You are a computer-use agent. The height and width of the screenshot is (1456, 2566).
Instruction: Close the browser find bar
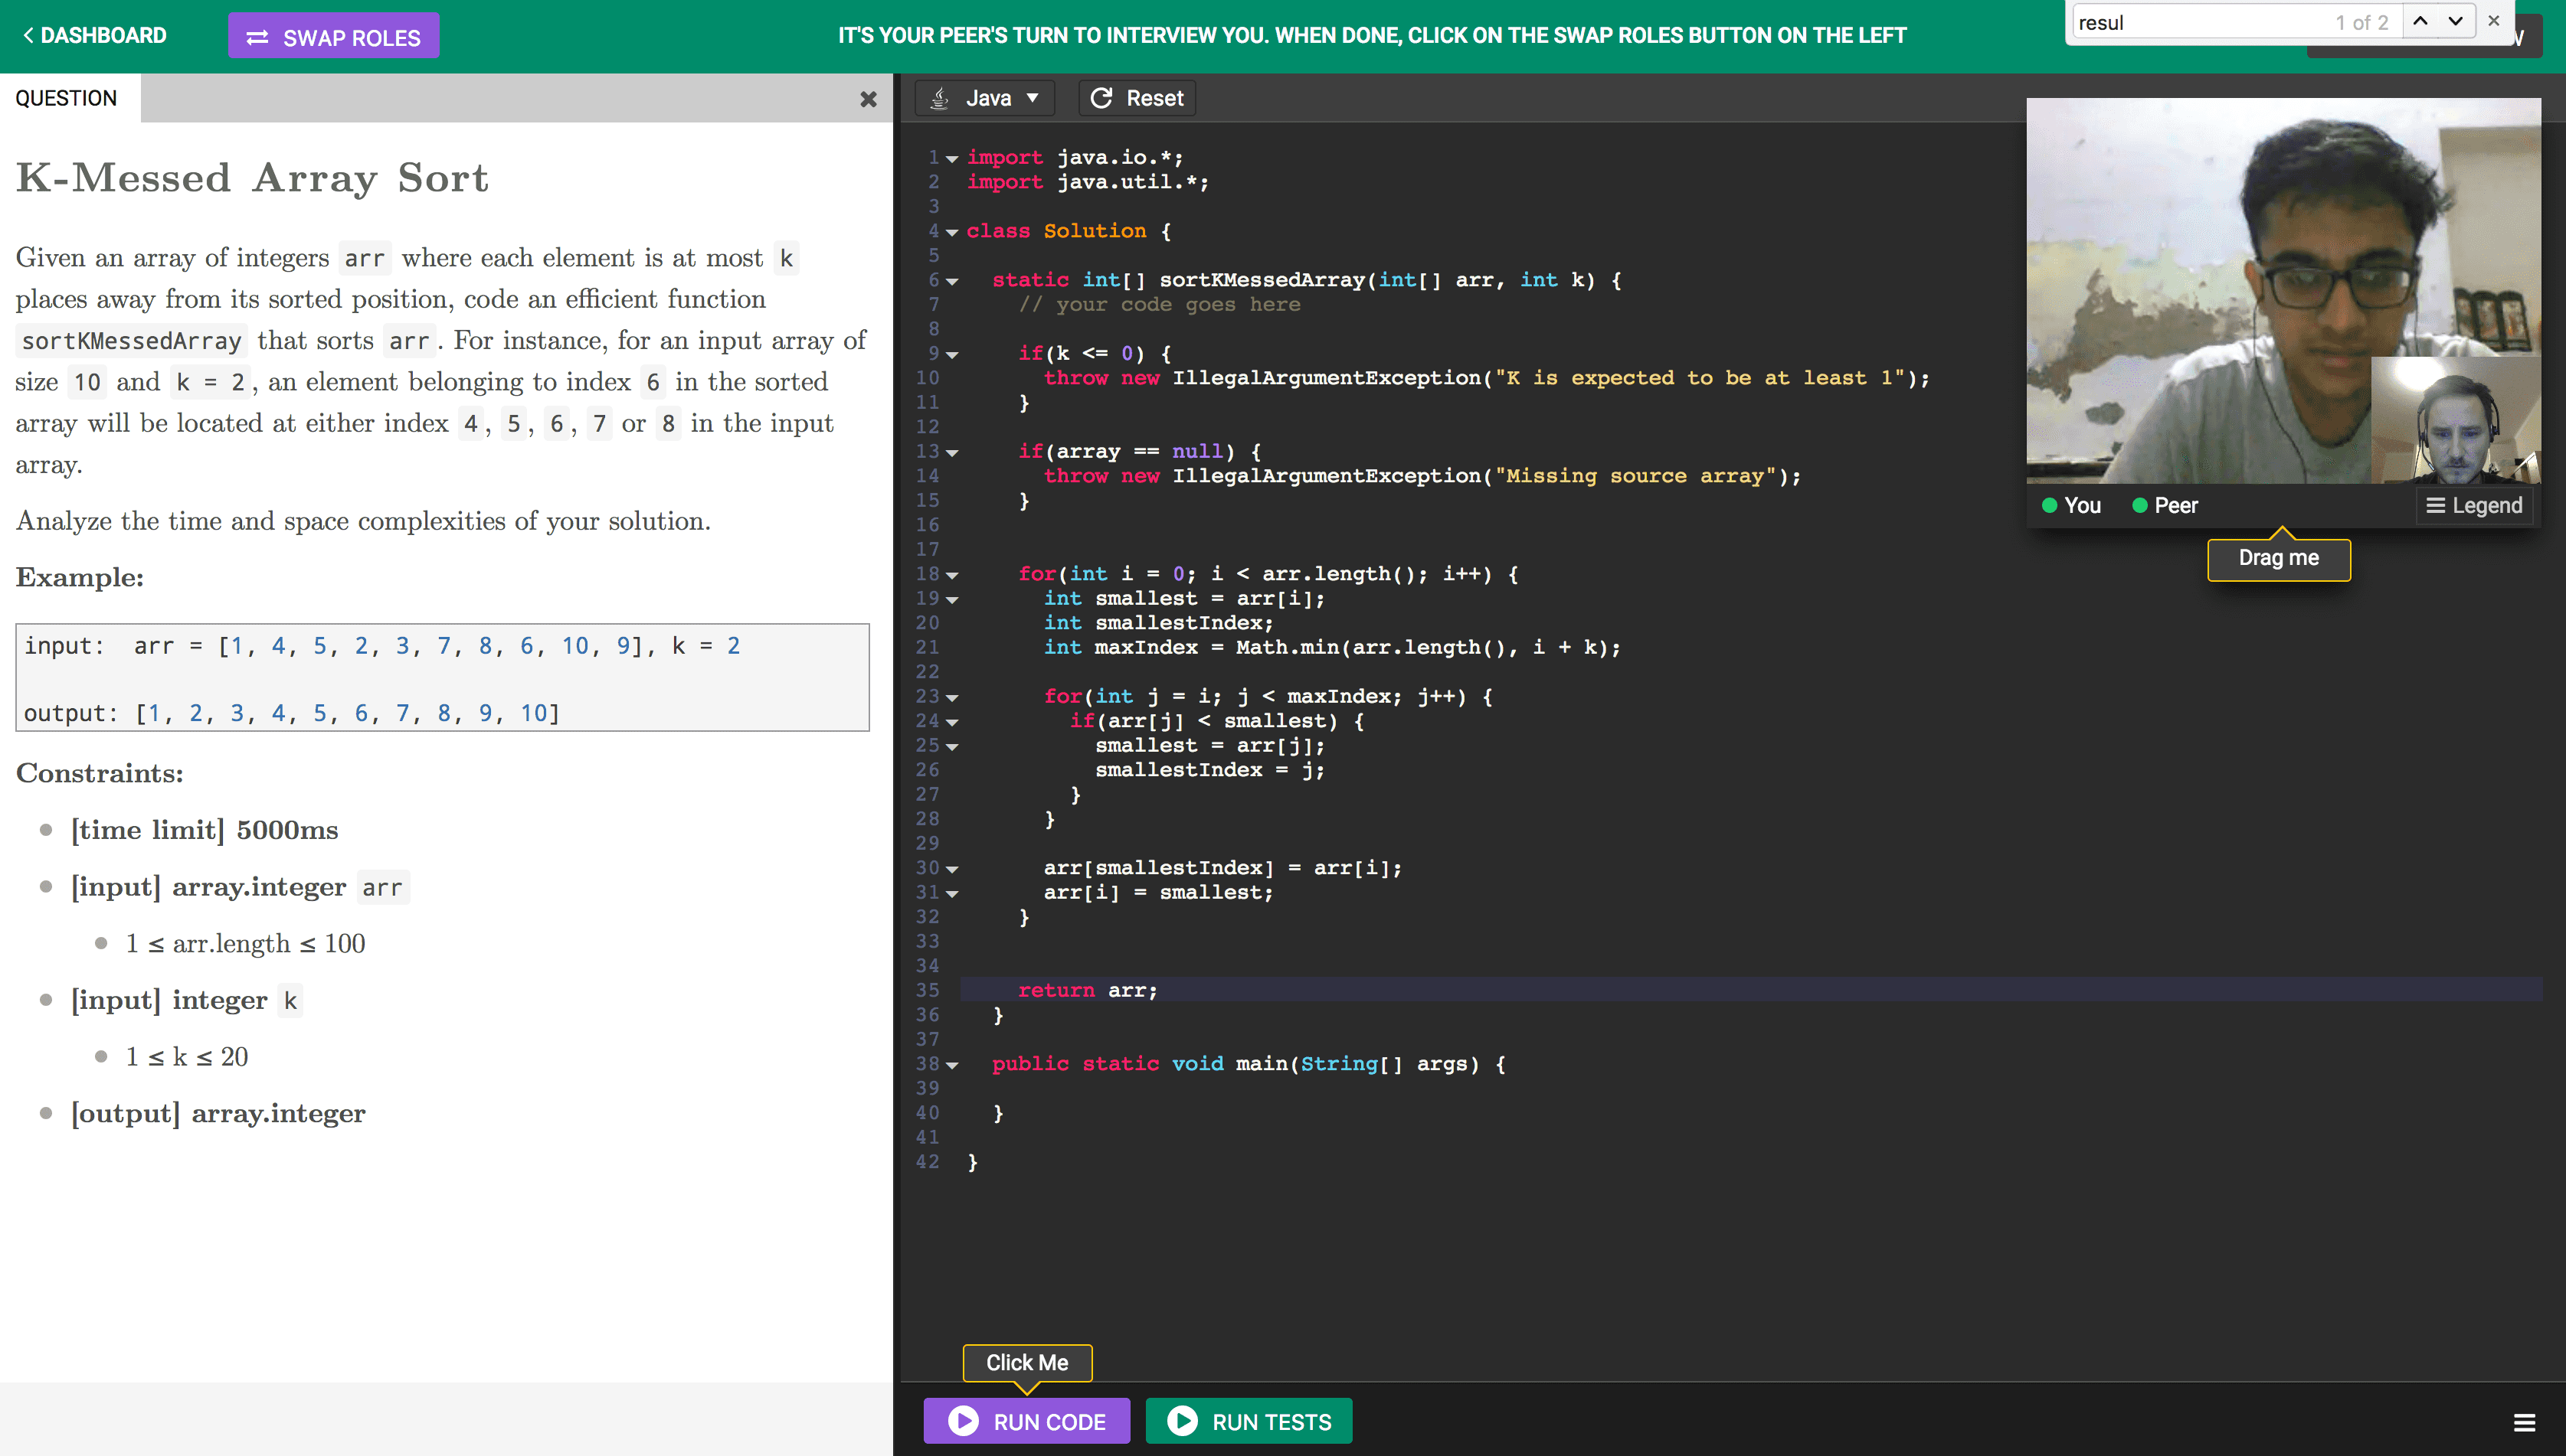(x=2494, y=21)
